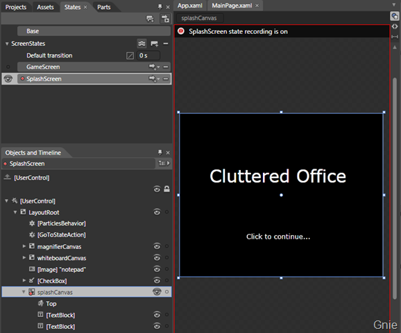This screenshot has height=333, width=401.
Task: Hide the magnifierCanvas element
Action: point(157,246)
